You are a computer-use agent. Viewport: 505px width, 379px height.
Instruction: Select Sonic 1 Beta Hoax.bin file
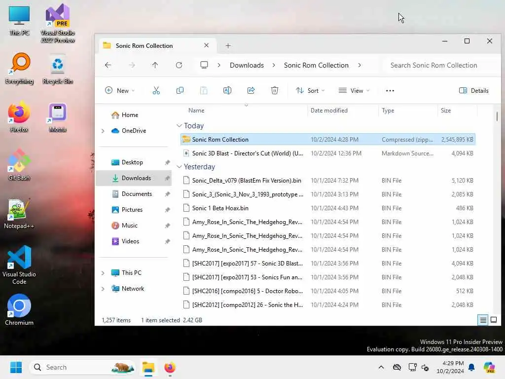[328, 208]
